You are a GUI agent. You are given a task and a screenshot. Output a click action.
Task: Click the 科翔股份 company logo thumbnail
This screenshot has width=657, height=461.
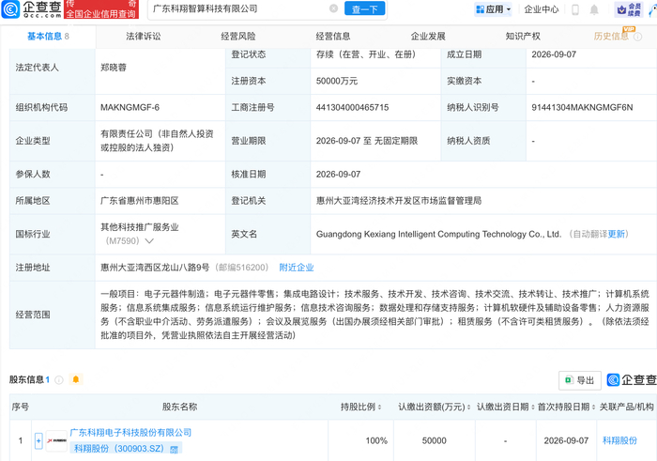(x=56, y=441)
